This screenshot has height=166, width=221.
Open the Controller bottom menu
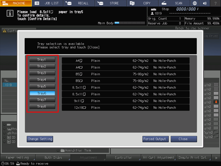pyautogui.click(x=124, y=157)
